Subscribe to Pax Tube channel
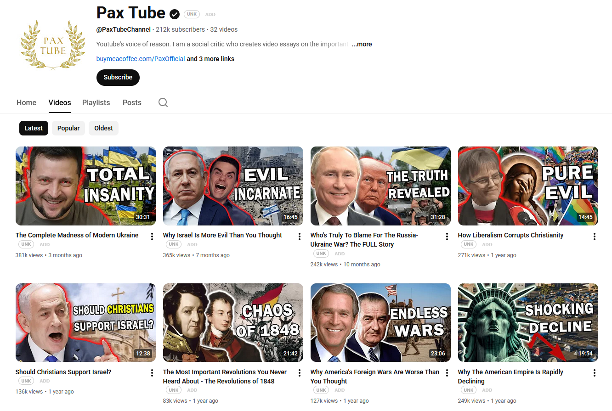 pyautogui.click(x=118, y=77)
